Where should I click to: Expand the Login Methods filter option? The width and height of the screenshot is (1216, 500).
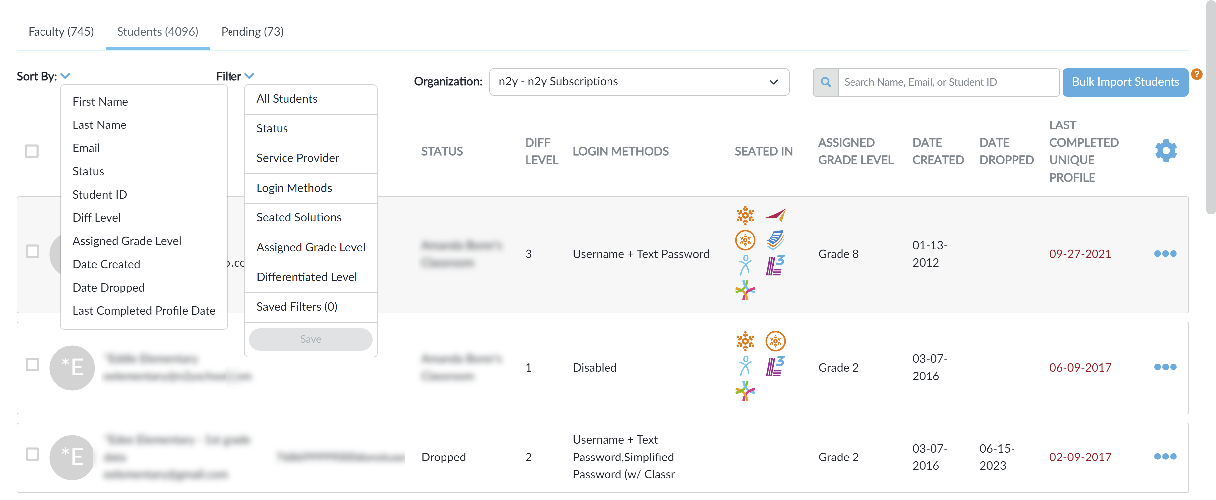coord(311,188)
